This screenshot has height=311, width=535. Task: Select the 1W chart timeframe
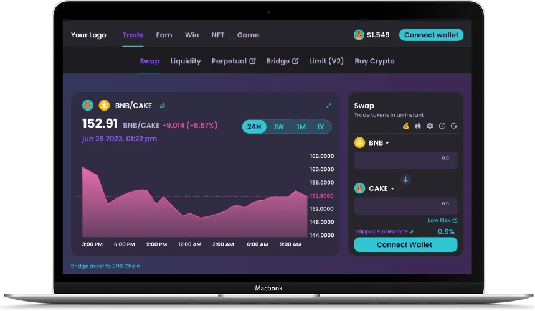click(278, 127)
